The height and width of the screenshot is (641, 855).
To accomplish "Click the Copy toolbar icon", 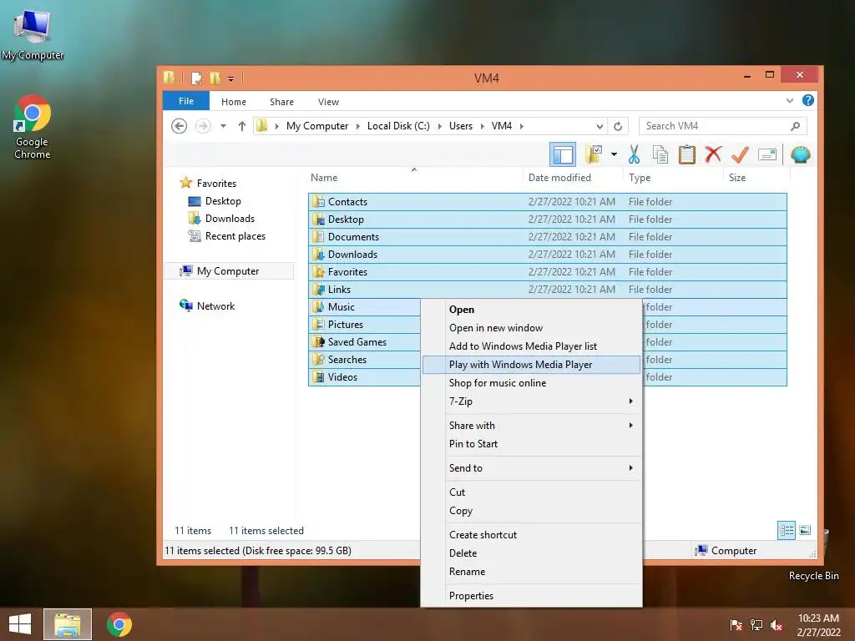I will click(x=660, y=154).
